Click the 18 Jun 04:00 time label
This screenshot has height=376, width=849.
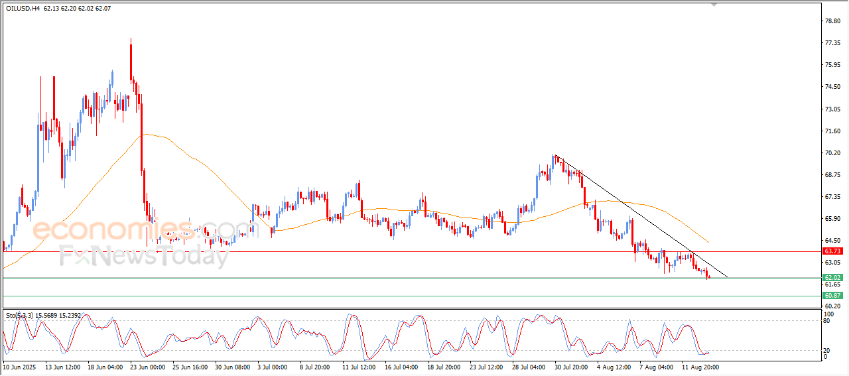[105, 366]
